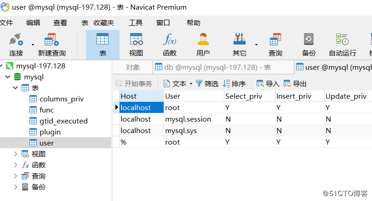Expand the 函数 tree node
Image resolution: width=372 pixels, height=201 pixels.
tap(16, 165)
